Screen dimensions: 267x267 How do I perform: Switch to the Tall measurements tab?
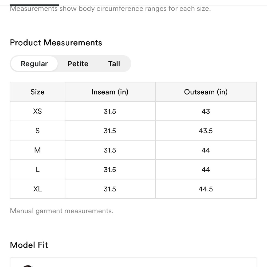point(114,64)
